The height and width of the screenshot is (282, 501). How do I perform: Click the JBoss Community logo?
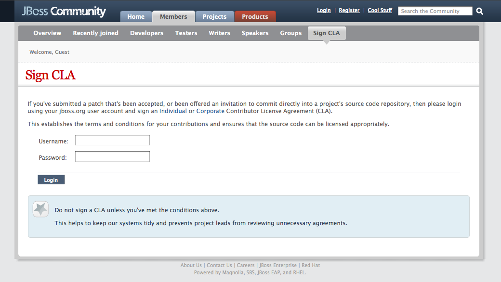[x=64, y=12]
